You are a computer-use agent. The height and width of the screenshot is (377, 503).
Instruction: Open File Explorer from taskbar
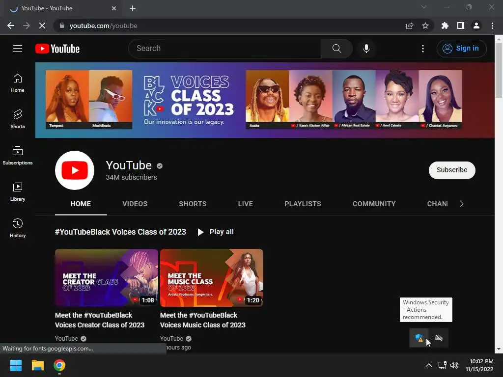pyautogui.click(x=37, y=365)
